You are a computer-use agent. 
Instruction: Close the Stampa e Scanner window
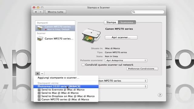tap(34, 8)
